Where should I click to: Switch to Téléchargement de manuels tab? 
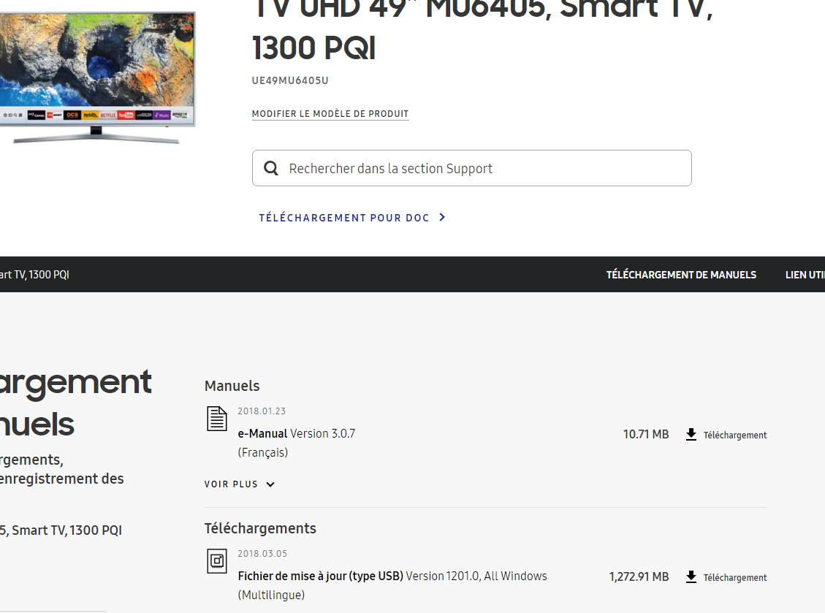click(681, 275)
